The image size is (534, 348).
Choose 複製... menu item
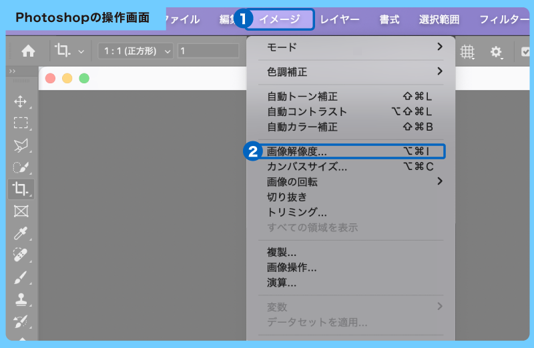[x=351, y=252]
